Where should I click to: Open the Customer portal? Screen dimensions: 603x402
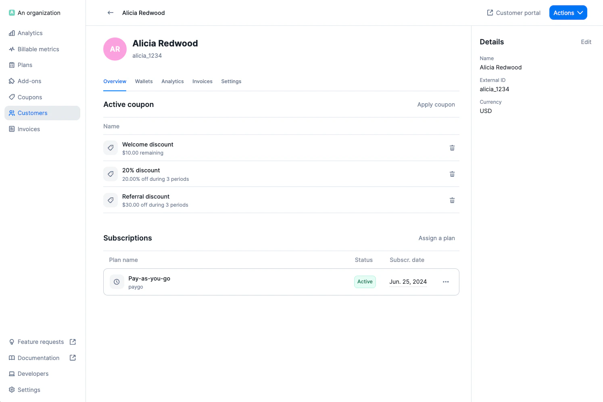513,13
